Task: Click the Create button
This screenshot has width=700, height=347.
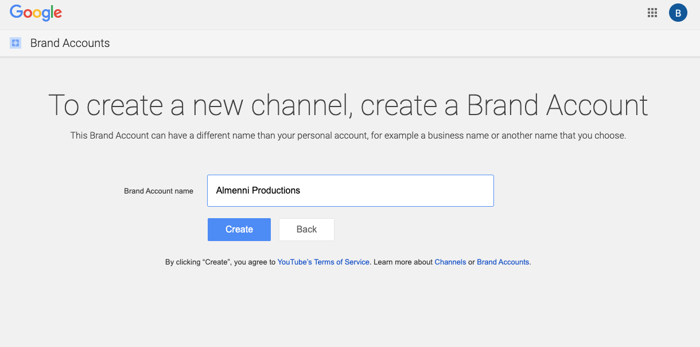Action: click(x=239, y=230)
